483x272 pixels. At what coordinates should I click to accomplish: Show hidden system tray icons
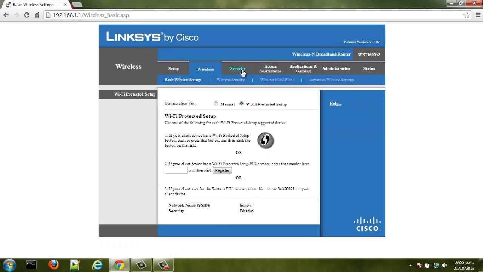pos(411,265)
